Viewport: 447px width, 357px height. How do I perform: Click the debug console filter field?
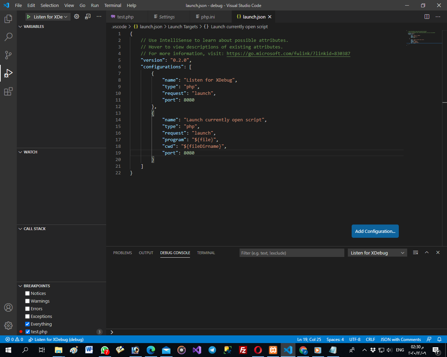(292, 253)
